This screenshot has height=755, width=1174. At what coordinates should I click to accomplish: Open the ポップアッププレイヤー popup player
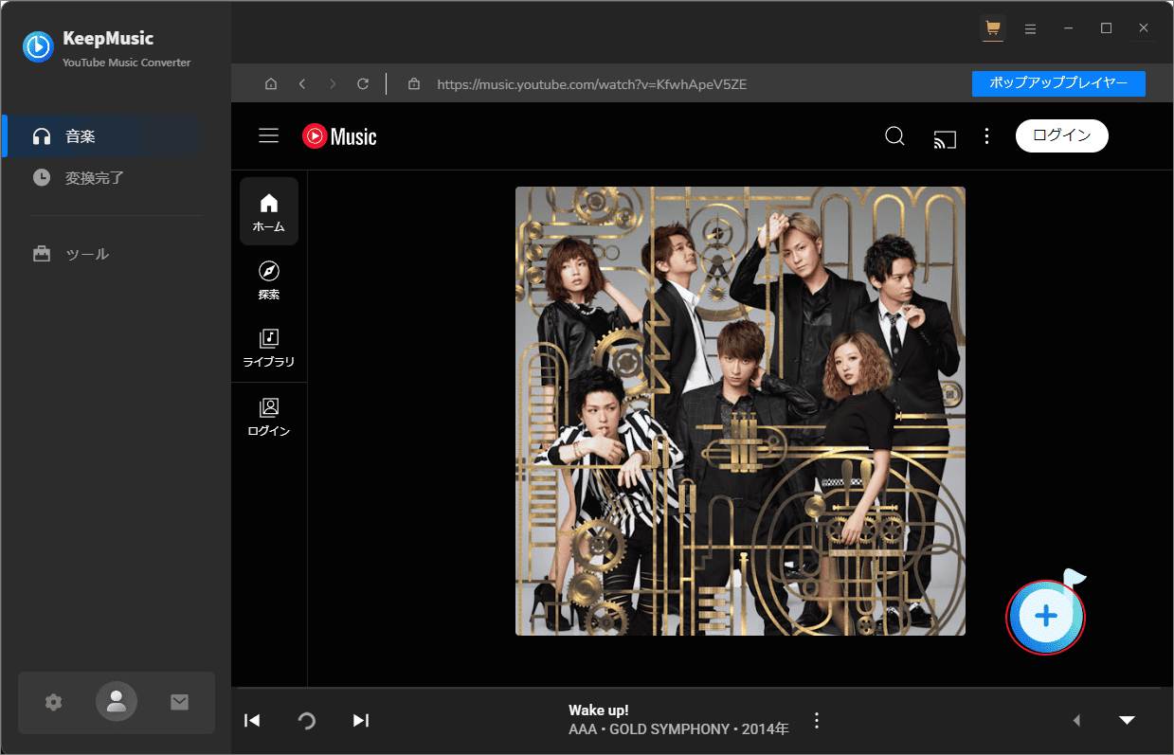point(1058,83)
